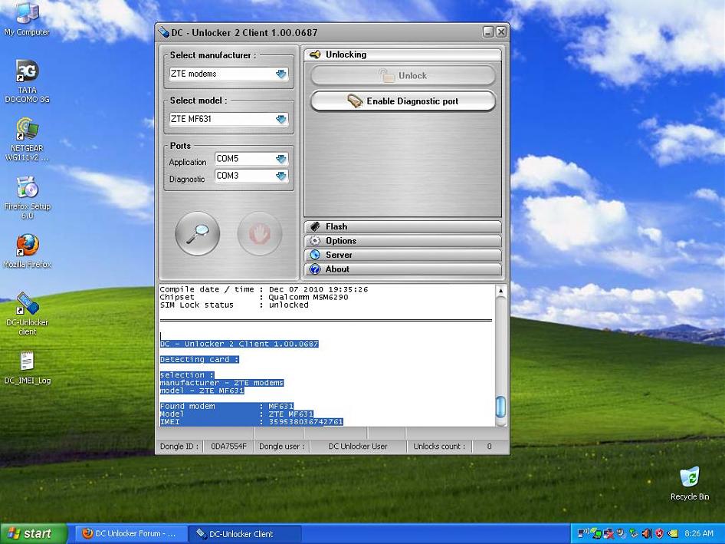Open the Firefox Setup 6.0 installer icon

(x=27, y=188)
